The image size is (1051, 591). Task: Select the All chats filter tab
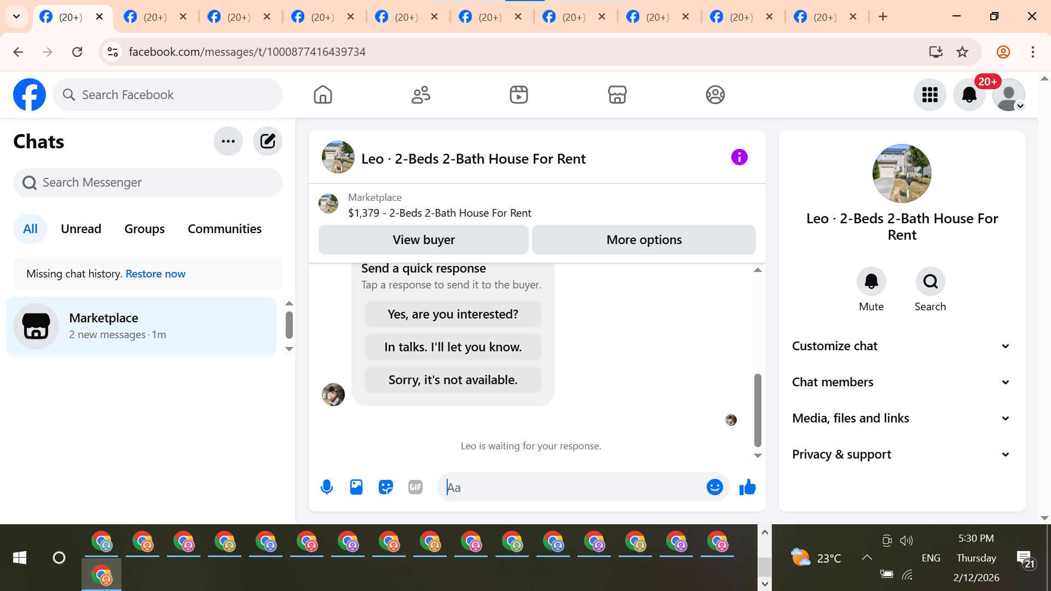tap(30, 229)
